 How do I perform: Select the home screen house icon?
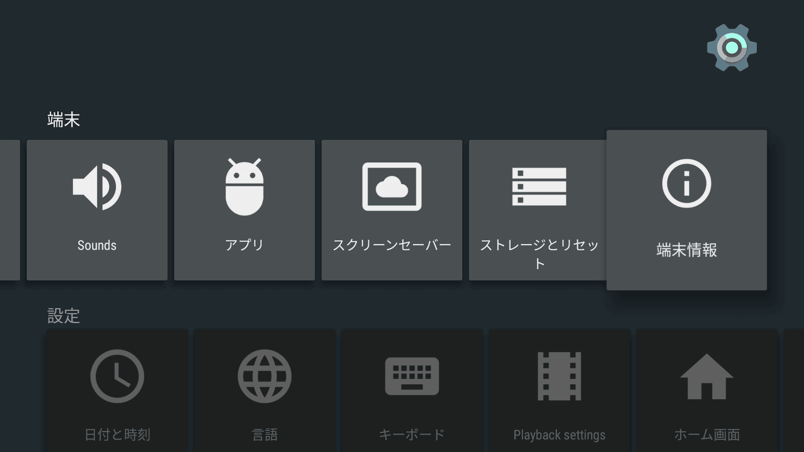707,376
